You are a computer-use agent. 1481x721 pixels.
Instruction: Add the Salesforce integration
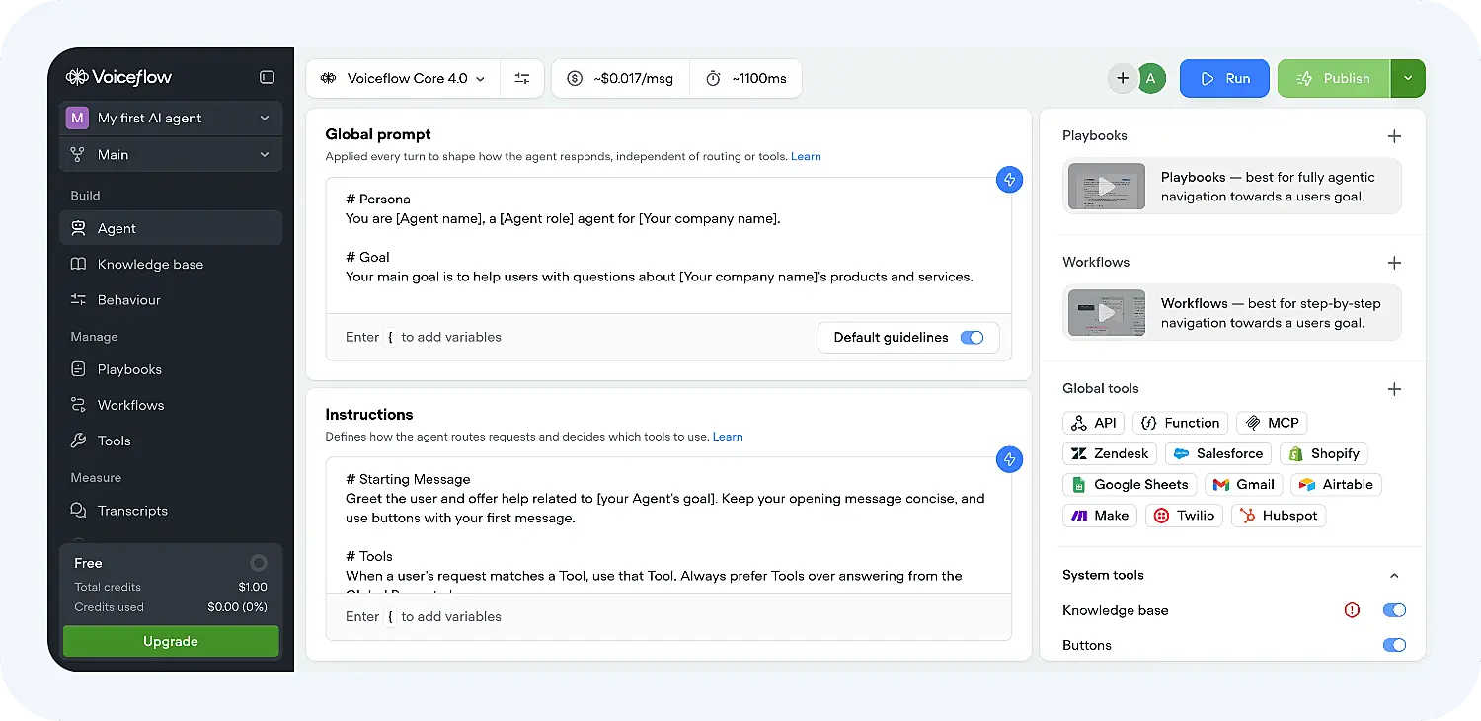[x=1218, y=453]
